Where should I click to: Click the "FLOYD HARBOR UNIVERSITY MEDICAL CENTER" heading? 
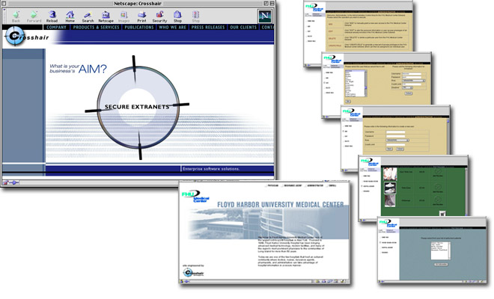pos(281,205)
